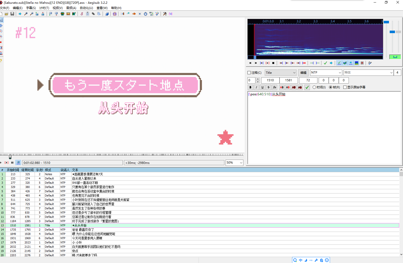Increase layer number with up stepper
Viewport: 403px width, 263px height.
(x=258, y=79)
